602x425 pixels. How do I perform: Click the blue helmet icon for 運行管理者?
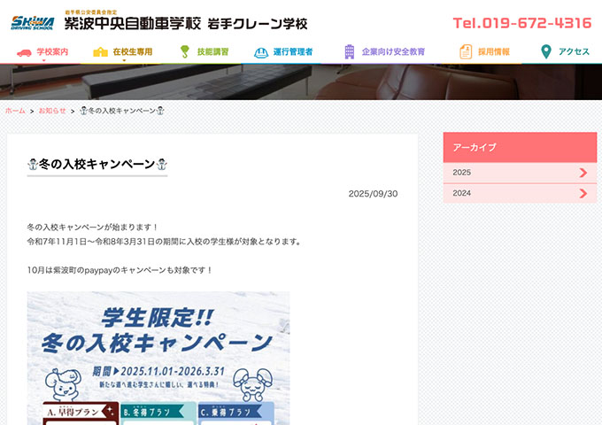(261, 52)
